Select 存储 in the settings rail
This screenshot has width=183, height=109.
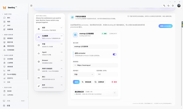coord(50,45)
